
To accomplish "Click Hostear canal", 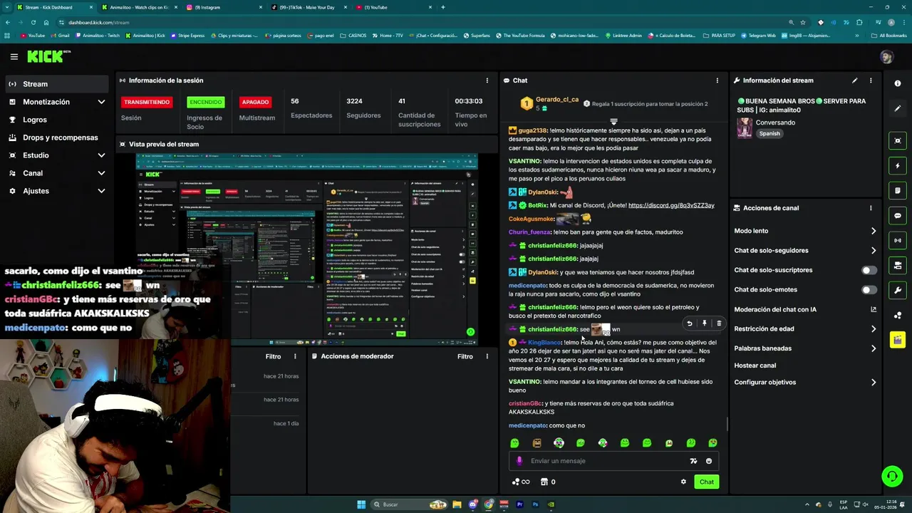I will click(x=755, y=366).
